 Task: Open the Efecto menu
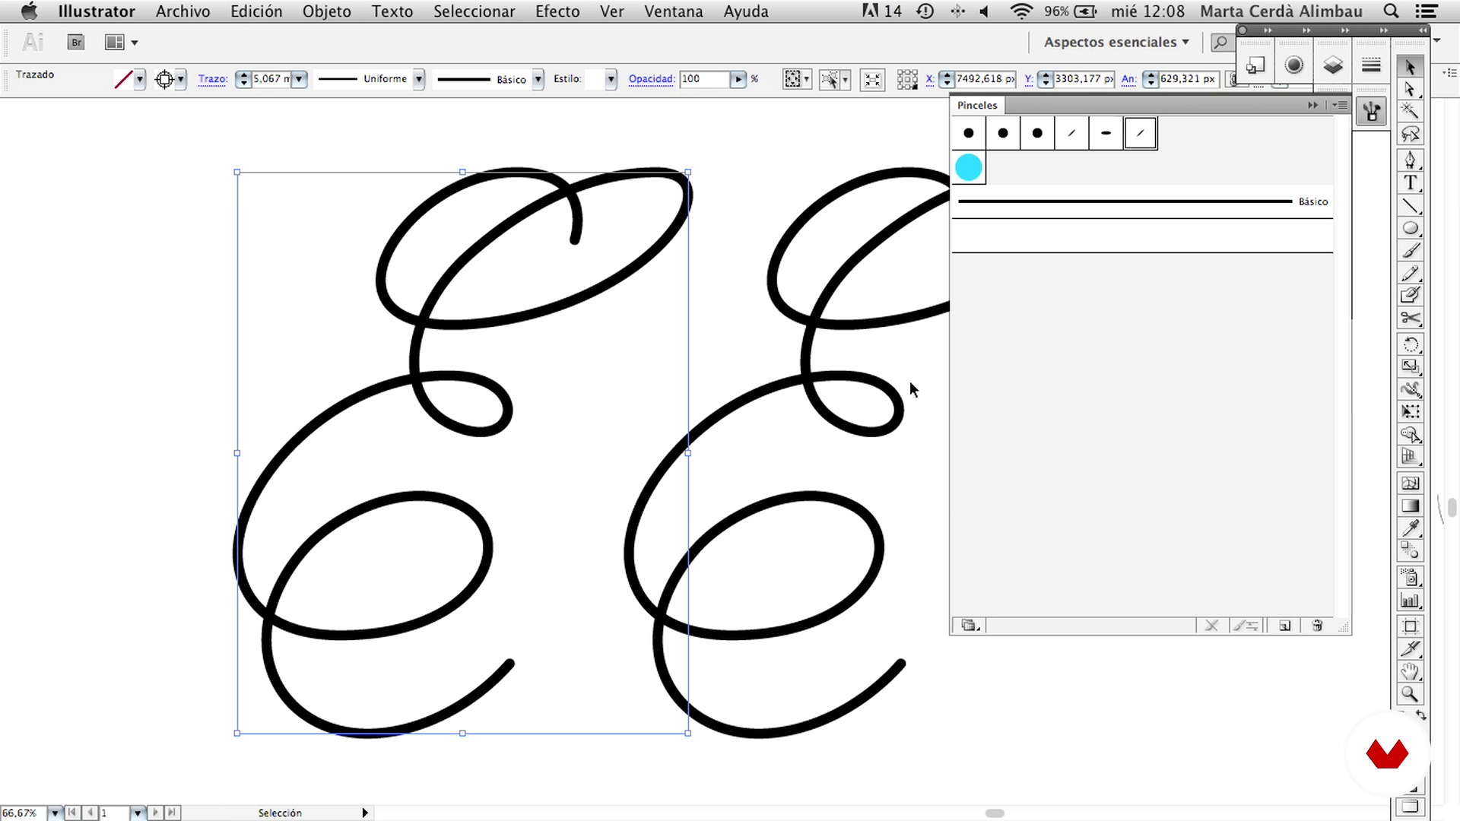tap(557, 11)
